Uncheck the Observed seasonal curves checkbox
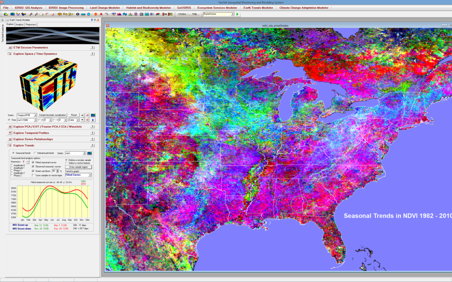The height and width of the screenshot is (282, 452). pyautogui.click(x=33, y=166)
